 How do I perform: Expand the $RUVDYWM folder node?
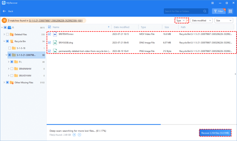[8, 75]
